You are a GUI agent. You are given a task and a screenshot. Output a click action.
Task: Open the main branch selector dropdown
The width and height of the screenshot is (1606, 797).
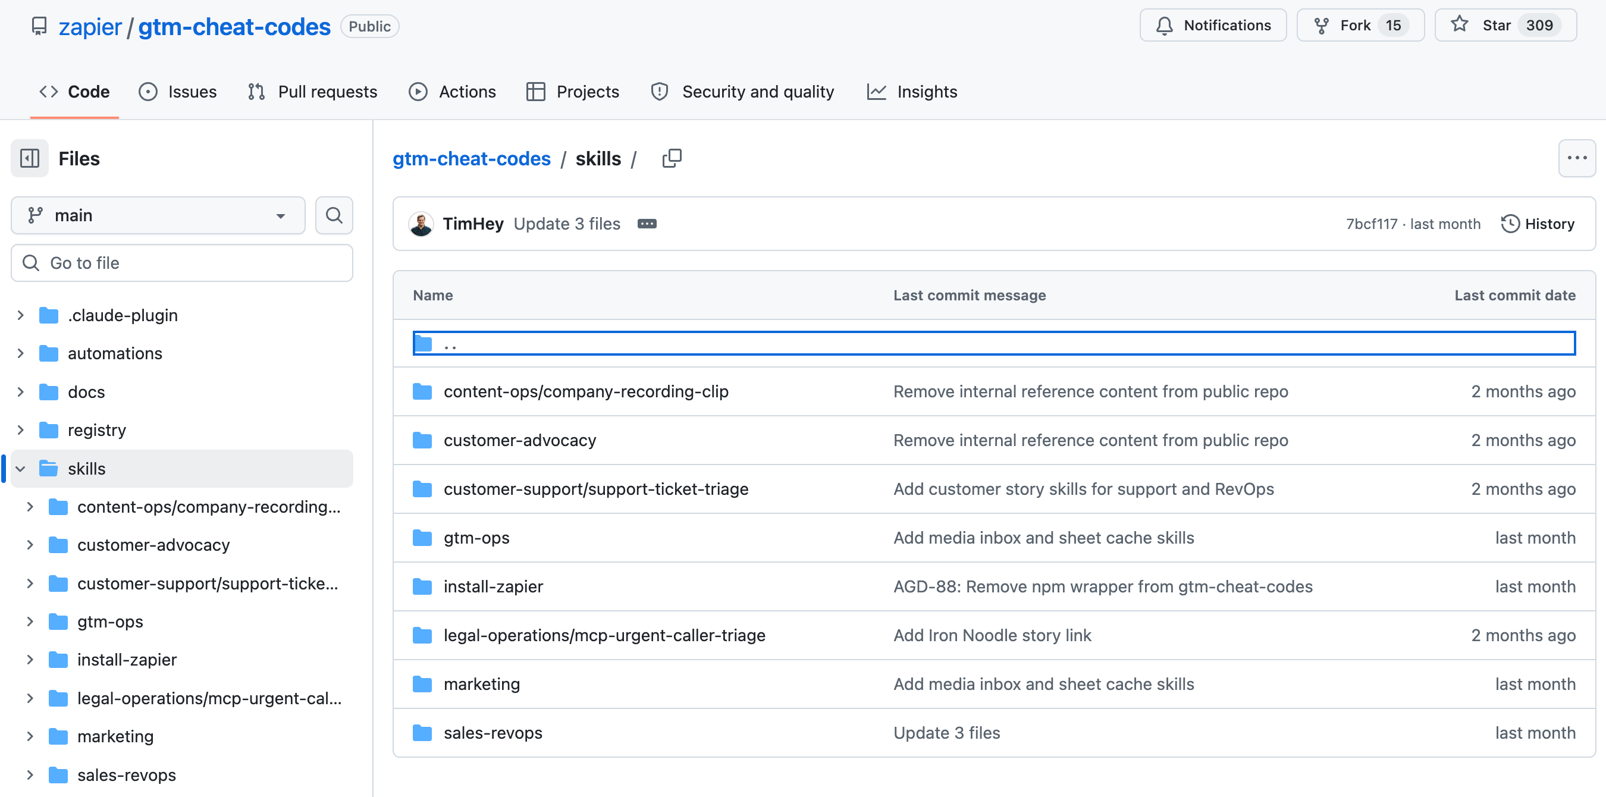point(158,215)
